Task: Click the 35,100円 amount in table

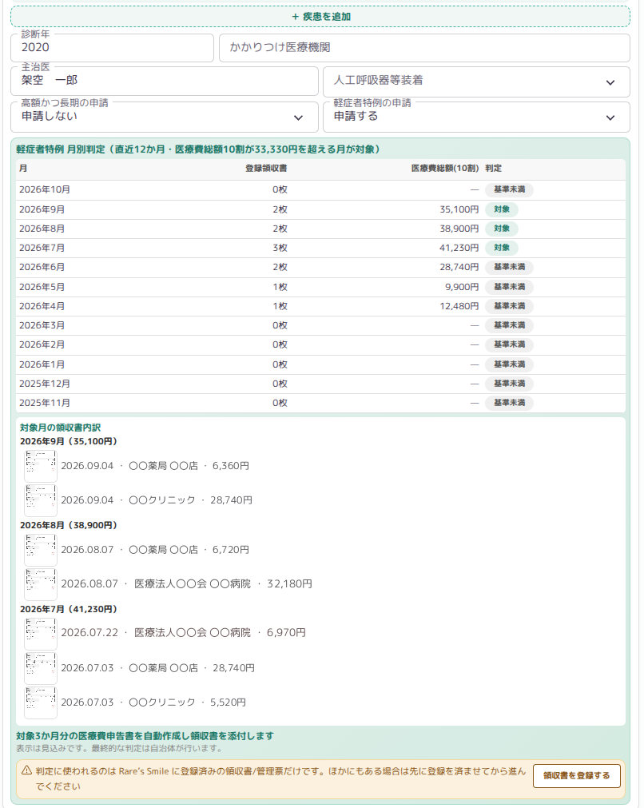Action: tap(459, 209)
